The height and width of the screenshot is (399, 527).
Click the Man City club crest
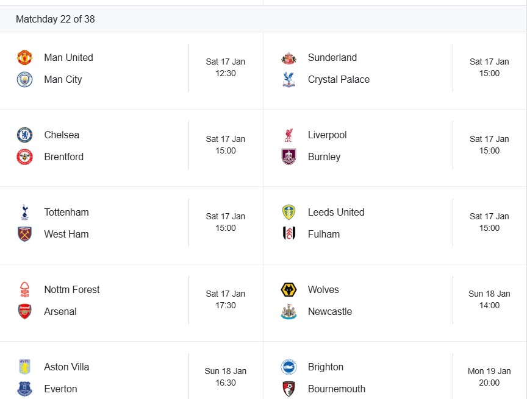(24, 80)
